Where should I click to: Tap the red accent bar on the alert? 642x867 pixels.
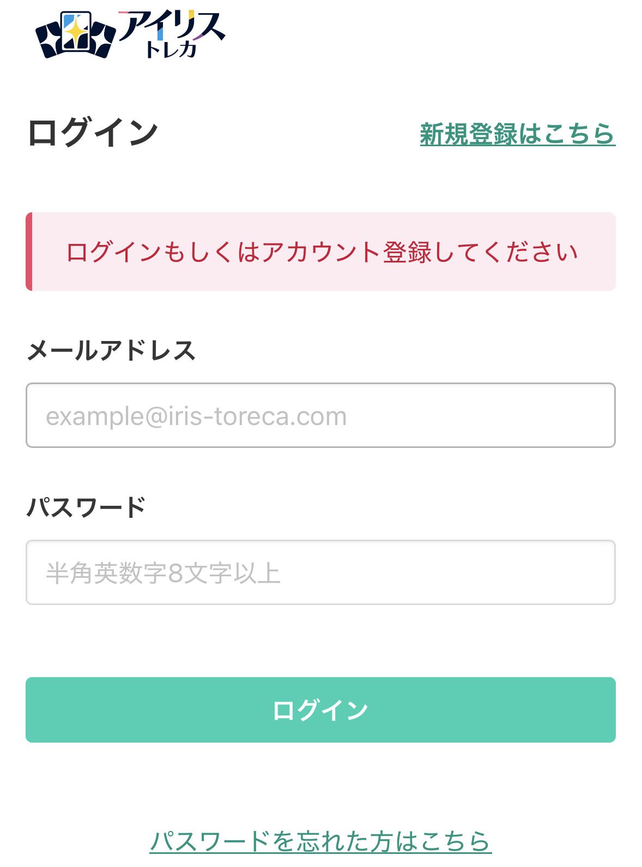point(29,252)
